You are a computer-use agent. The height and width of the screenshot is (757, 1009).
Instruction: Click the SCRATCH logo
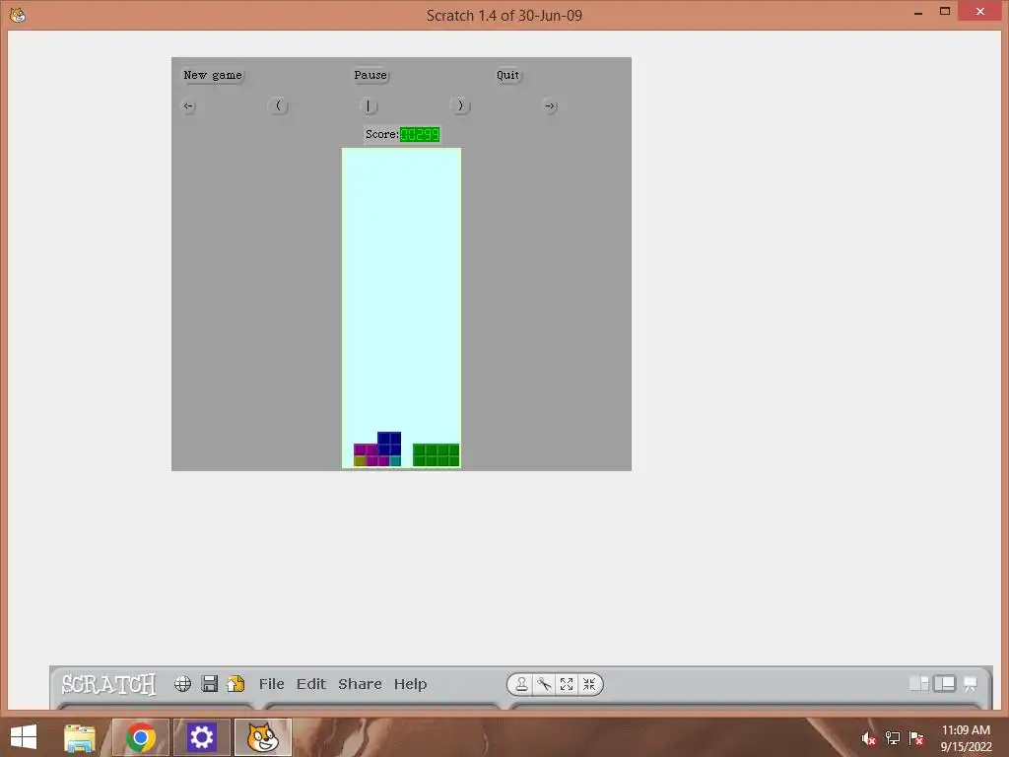[108, 684]
